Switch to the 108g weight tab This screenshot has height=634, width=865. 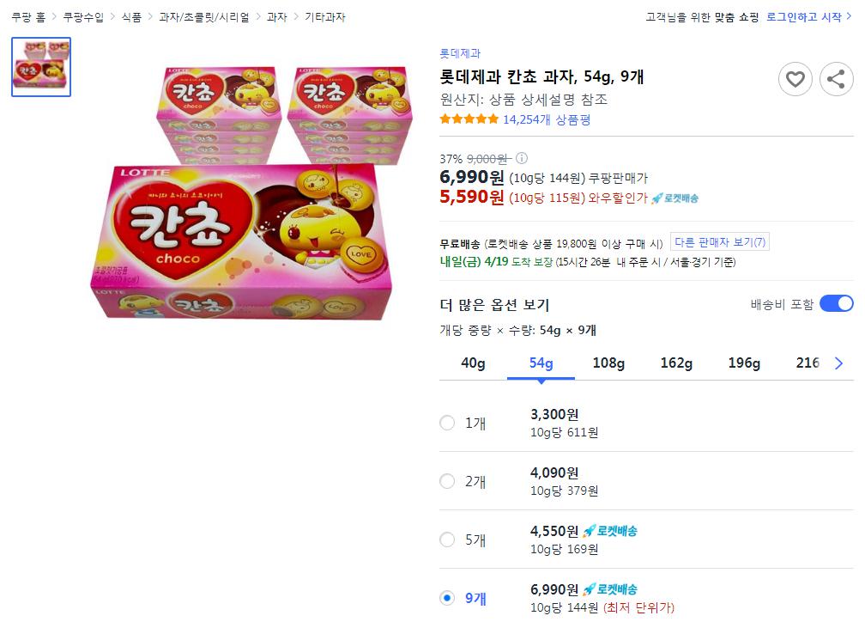[x=608, y=363]
